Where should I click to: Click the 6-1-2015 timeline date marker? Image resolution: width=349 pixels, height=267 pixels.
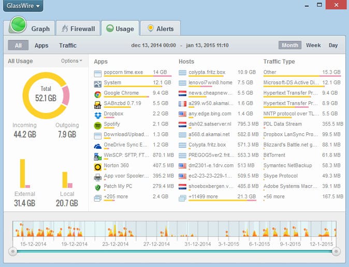(x=259, y=244)
